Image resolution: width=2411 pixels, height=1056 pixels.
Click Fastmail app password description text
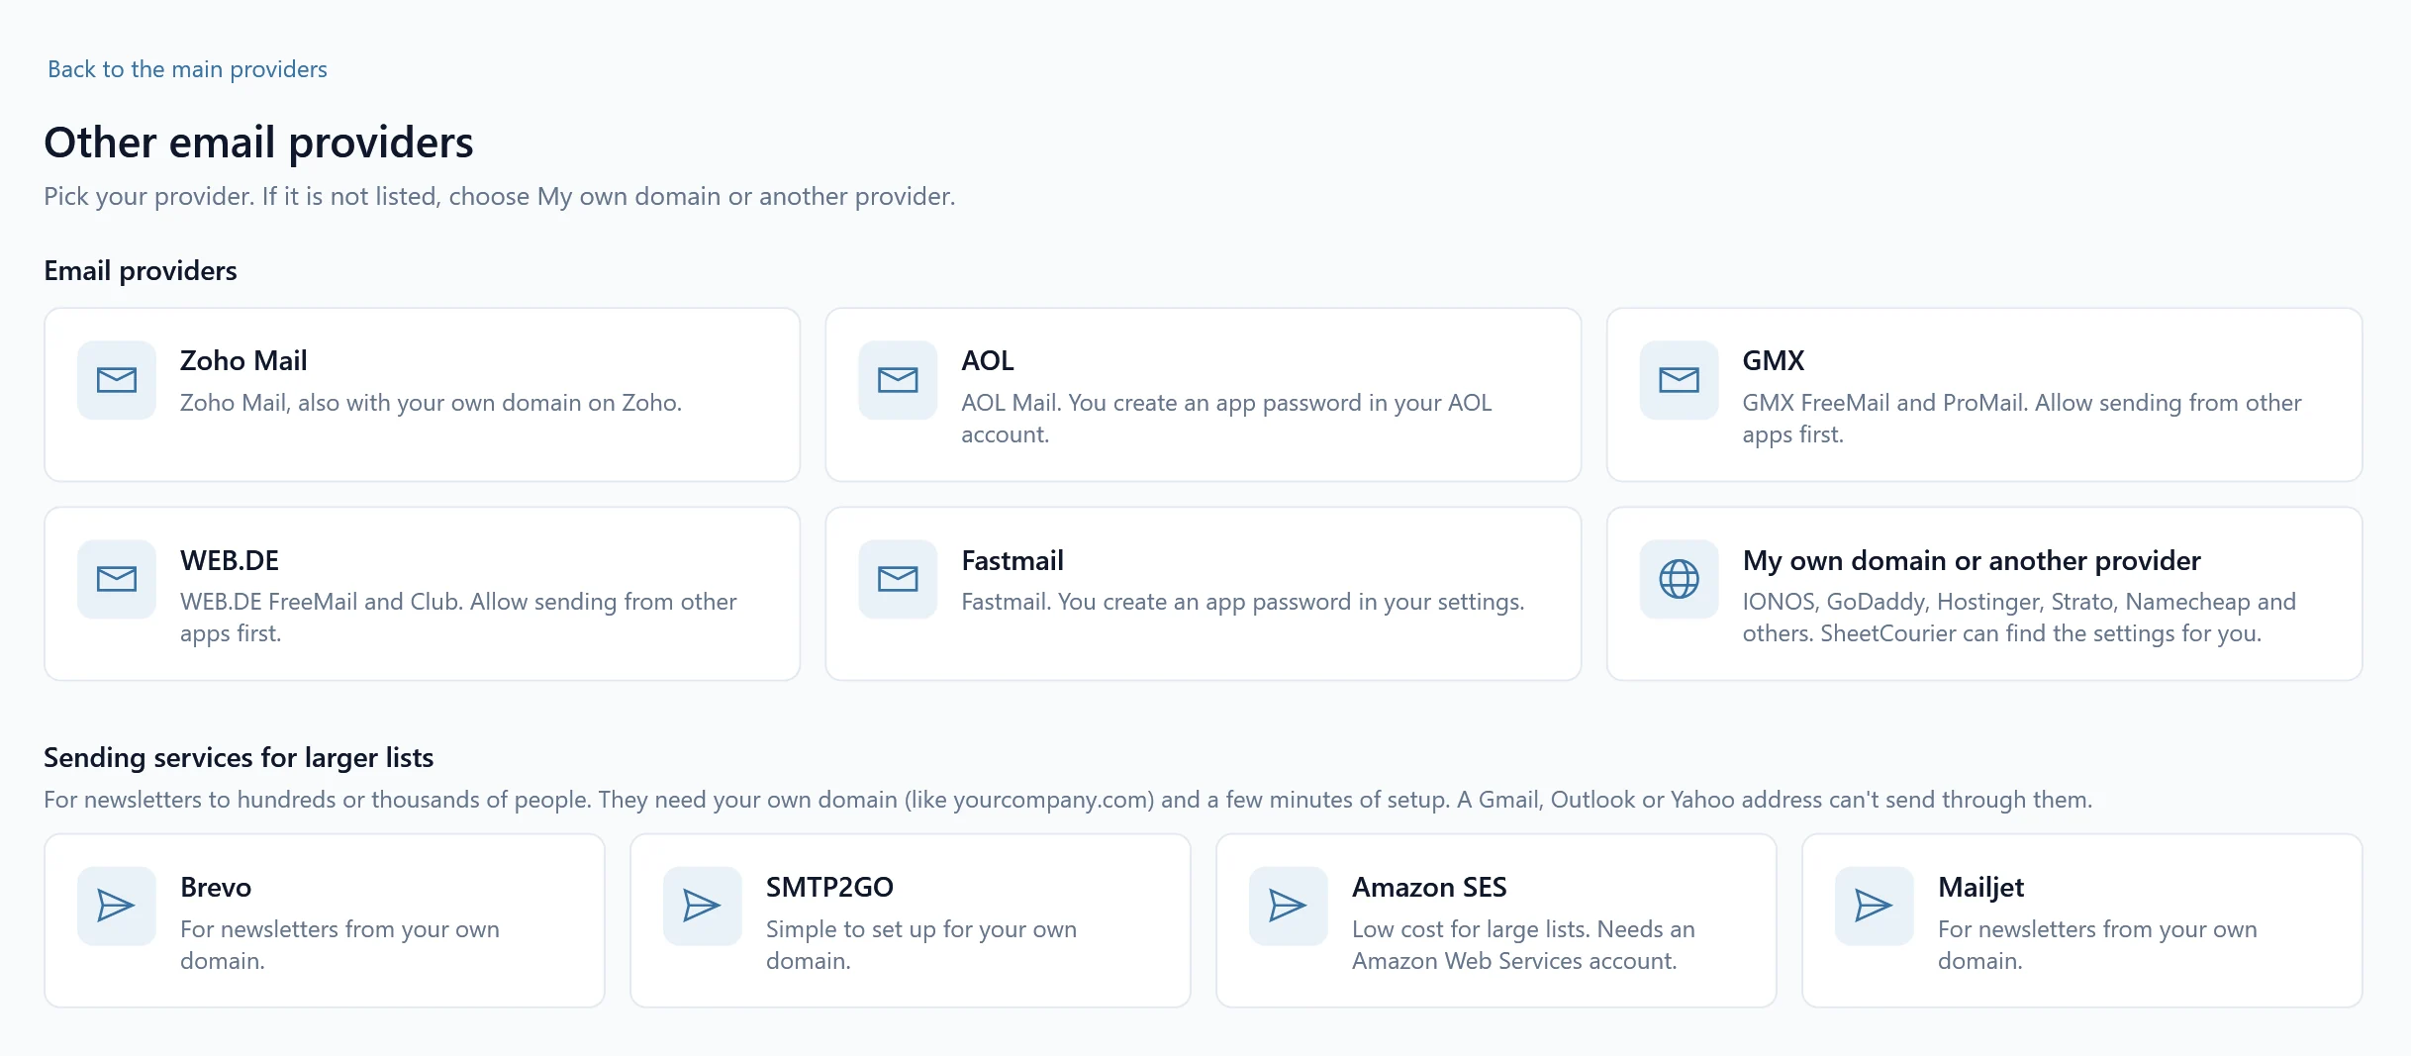1243,602
